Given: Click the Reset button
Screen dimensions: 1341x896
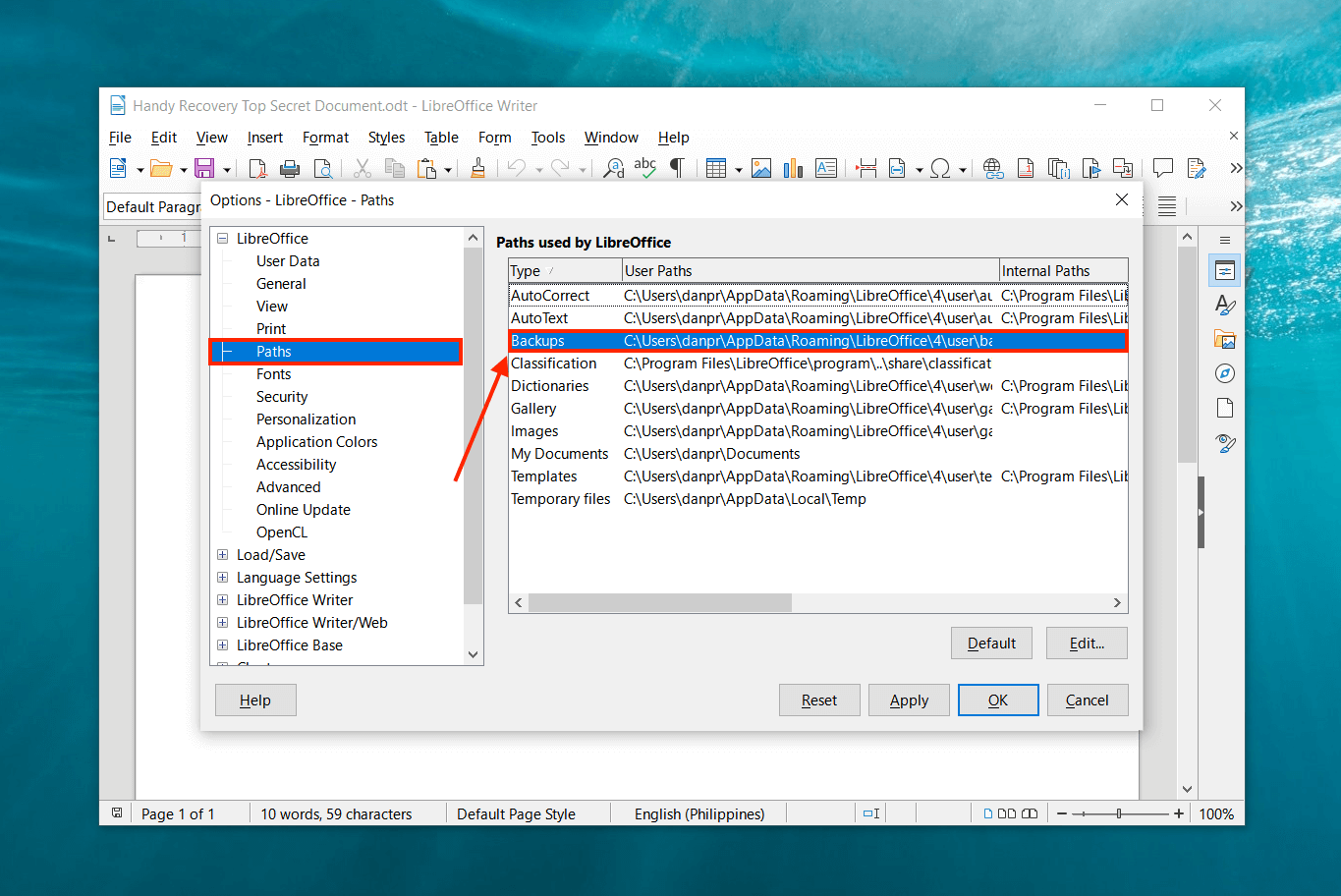Looking at the screenshot, I should point(819,700).
